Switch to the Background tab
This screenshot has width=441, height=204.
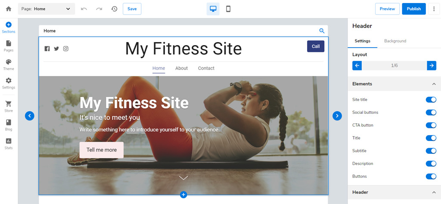pos(395,41)
